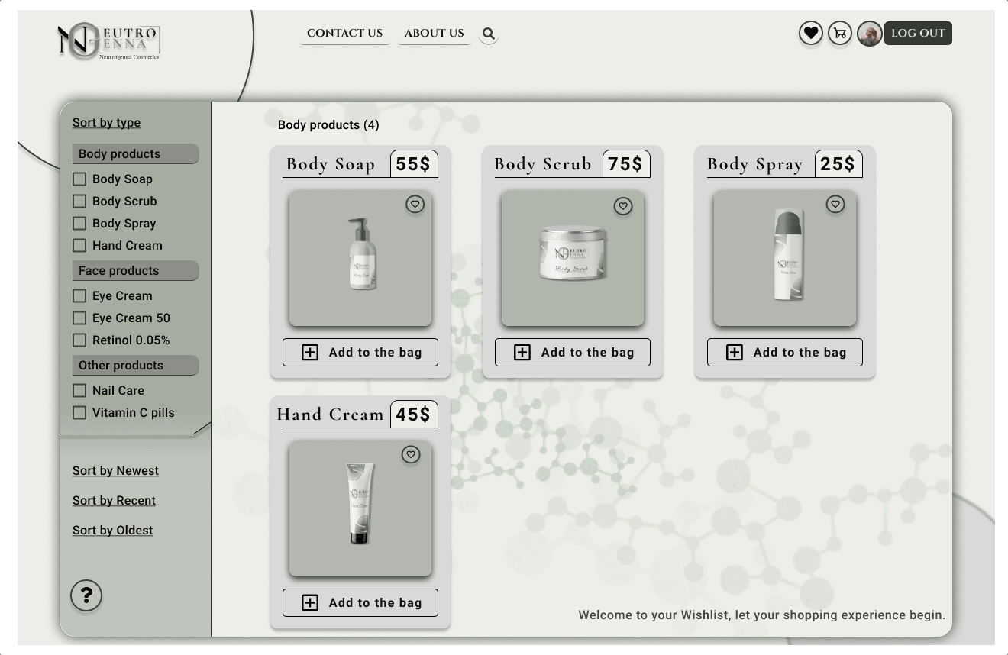The image size is (1008, 655).
Task: Check the Body Scrub filter checkbox
Action: [79, 201]
